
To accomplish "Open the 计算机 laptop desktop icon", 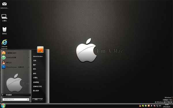I will 4,18.
